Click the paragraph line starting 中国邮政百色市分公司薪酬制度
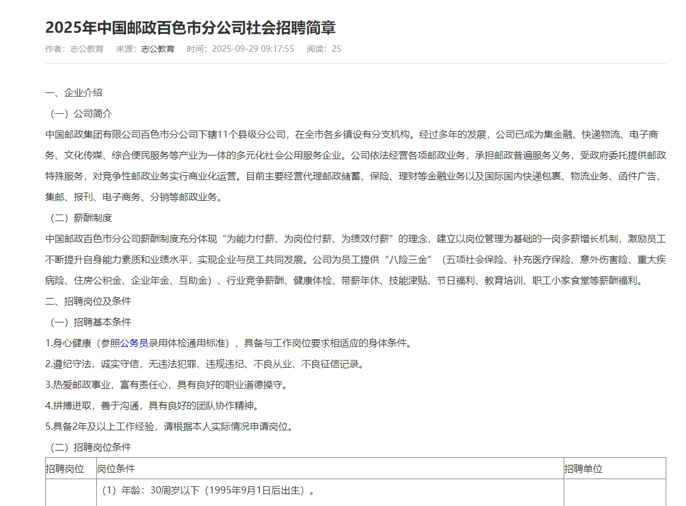Image resolution: width=686 pixels, height=506 pixels. tap(355, 239)
